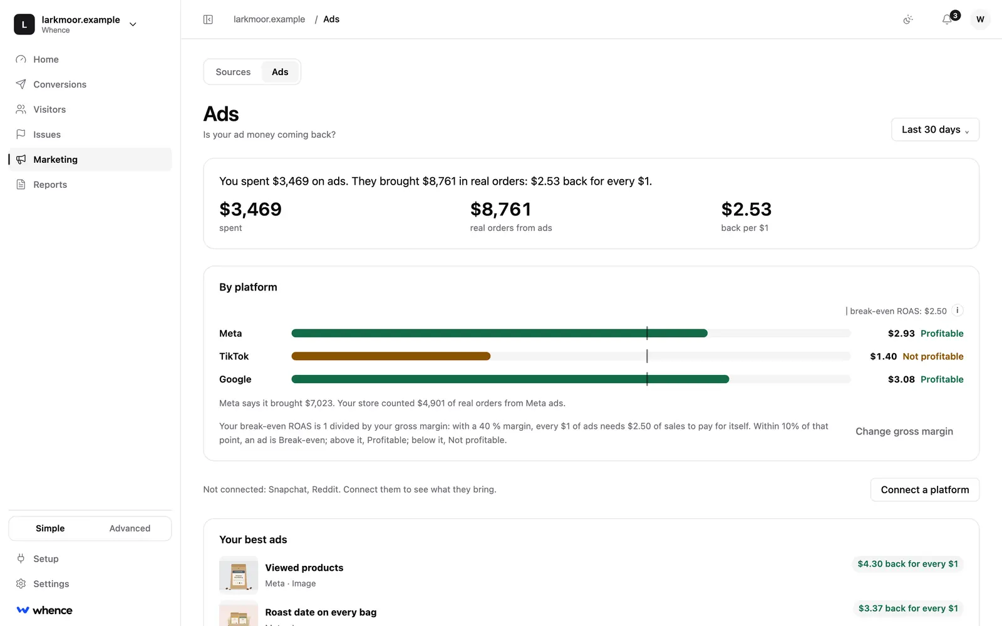Click the $2.53 back per $1 figure
The height and width of the screenshot is (626, 1002).
pos(746,209)
